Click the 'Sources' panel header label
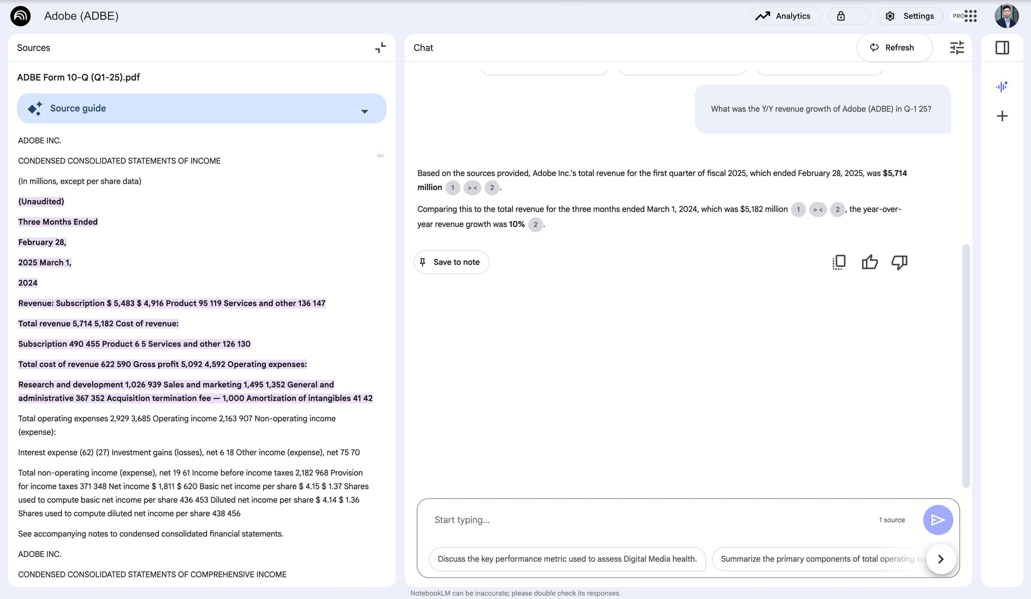The height and width of the screenshot is (599, 1031). [34, 48]
